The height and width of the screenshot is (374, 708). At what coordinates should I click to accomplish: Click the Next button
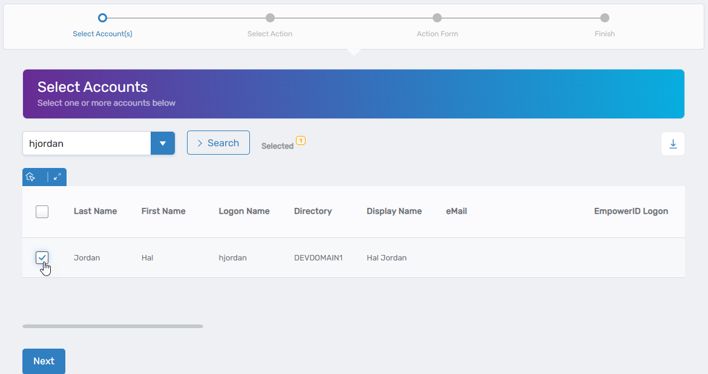click(44, 361)
